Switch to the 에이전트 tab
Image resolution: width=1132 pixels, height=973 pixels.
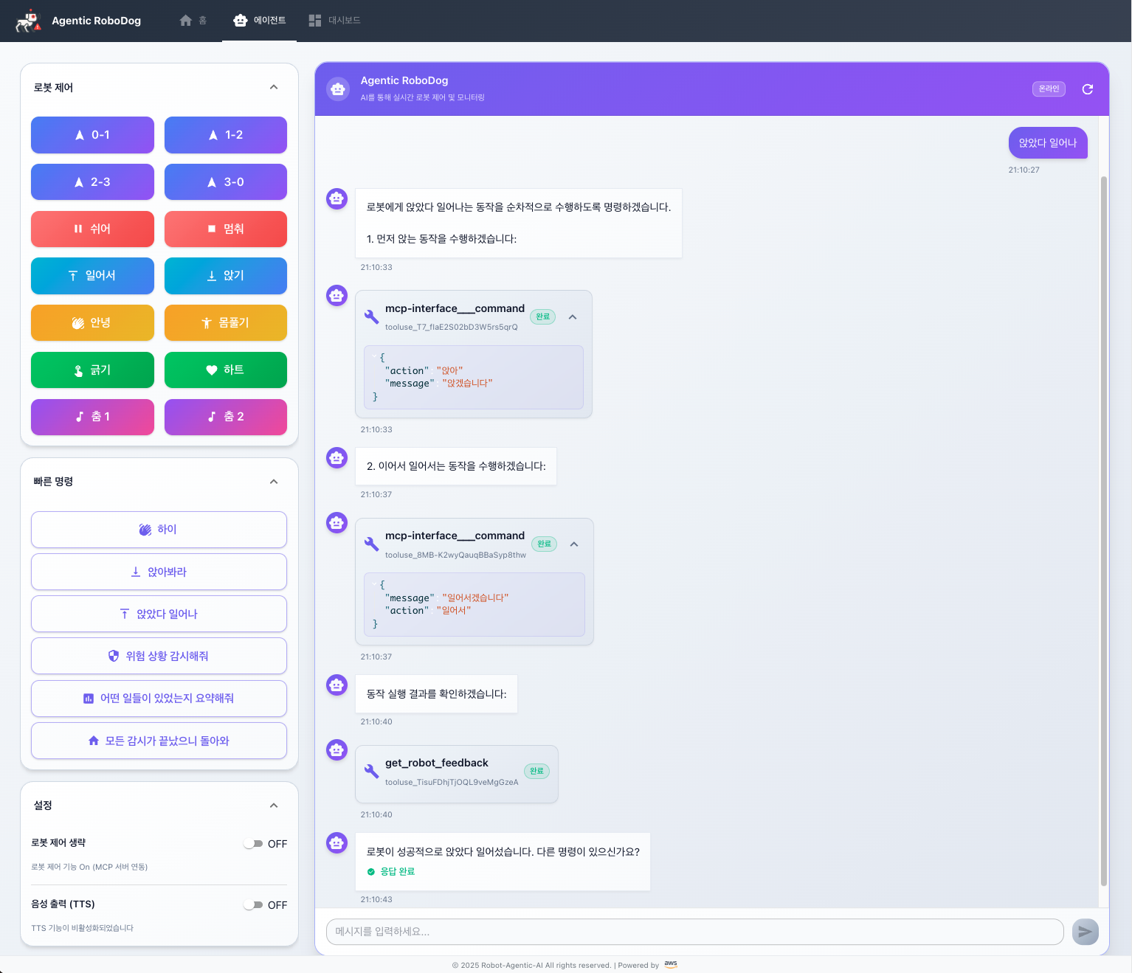(x=259, y=20)
